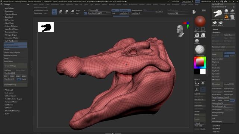Toggle the Zadd button
Viewport: 239px width, 134px height.
[115, 10]
